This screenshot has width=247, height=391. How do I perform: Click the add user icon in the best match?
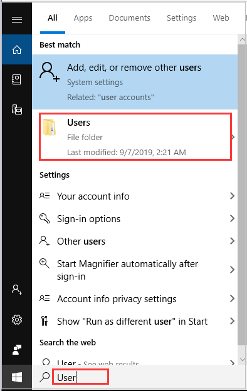[x=50, y=72]
